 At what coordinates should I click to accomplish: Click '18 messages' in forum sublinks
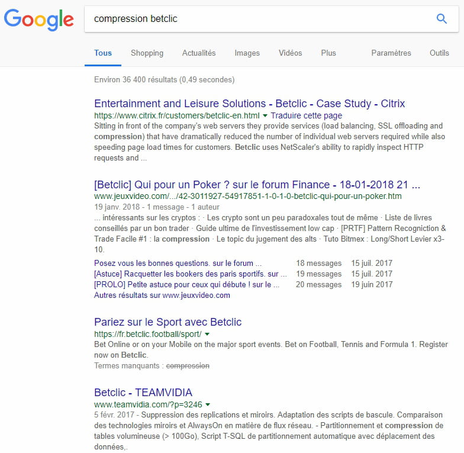click(318, 263)
